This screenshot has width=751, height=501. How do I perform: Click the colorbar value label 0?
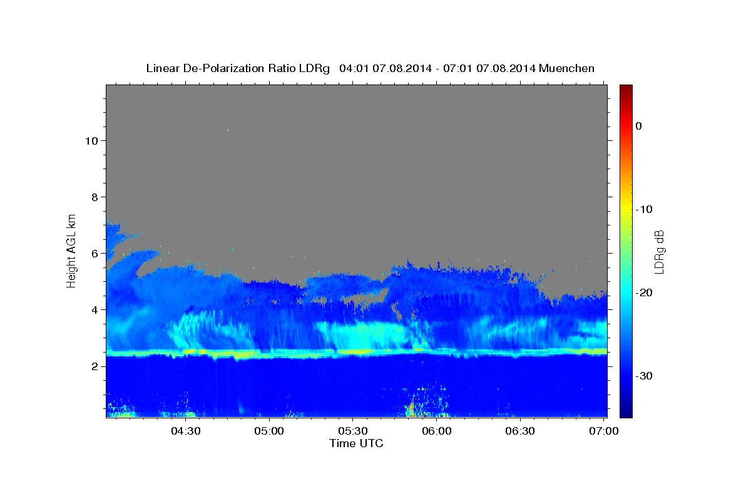638,126
